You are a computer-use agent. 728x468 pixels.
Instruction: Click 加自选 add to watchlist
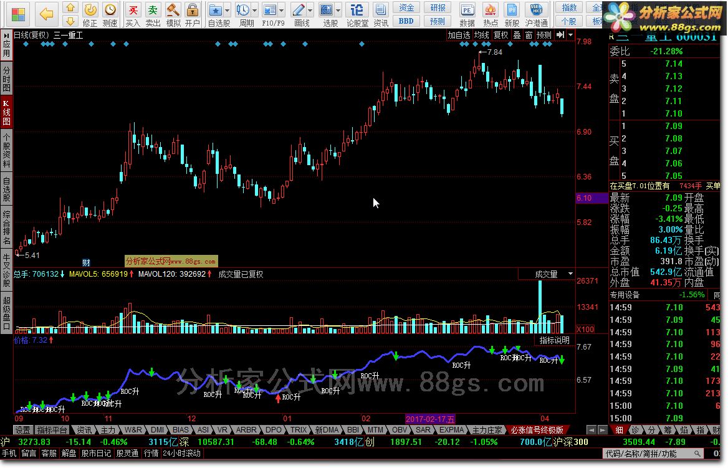coord(459,35)
